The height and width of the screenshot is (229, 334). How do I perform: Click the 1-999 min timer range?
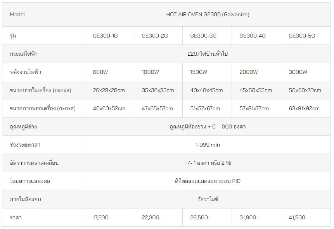(x=208, y=145)
